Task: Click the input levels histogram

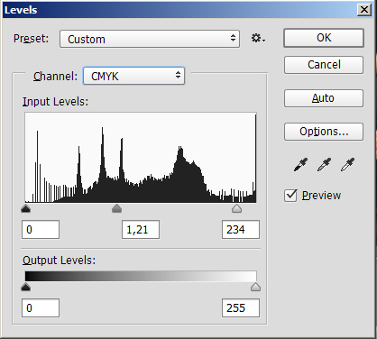Action: tap(141, 158)
